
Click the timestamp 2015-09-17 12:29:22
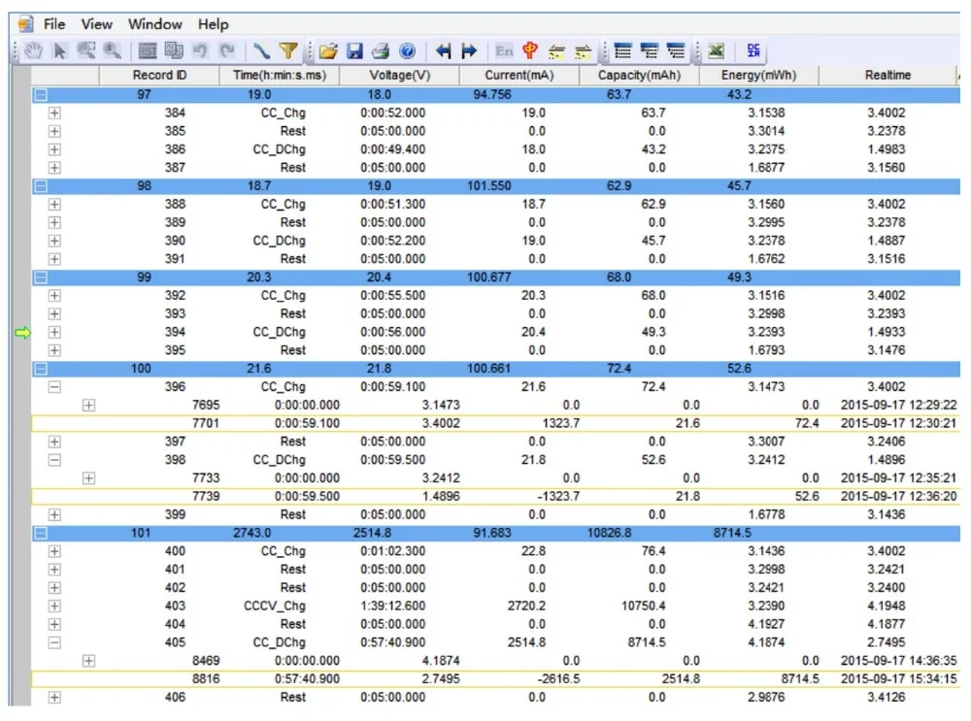(x=898, y=406)
